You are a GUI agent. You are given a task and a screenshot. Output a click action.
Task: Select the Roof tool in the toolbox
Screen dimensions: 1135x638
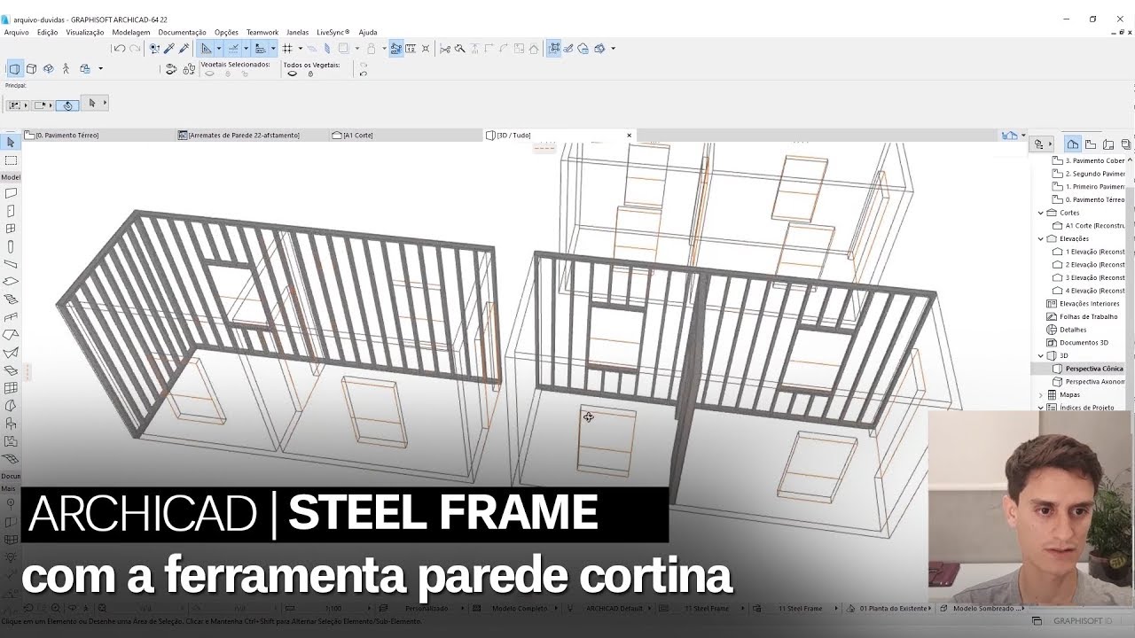pyautogui.click(x=11, y=335)
